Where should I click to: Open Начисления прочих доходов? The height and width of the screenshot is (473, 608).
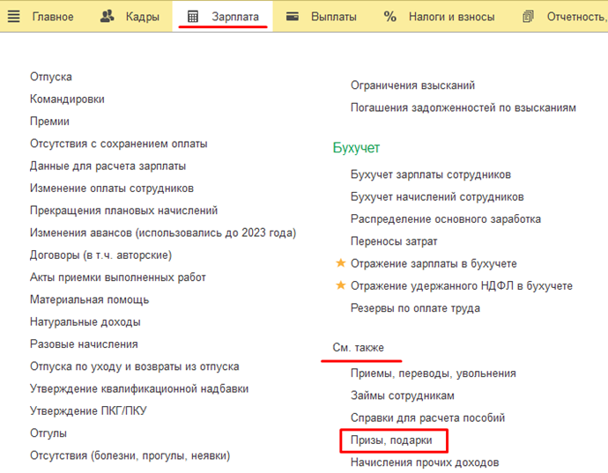425,462
